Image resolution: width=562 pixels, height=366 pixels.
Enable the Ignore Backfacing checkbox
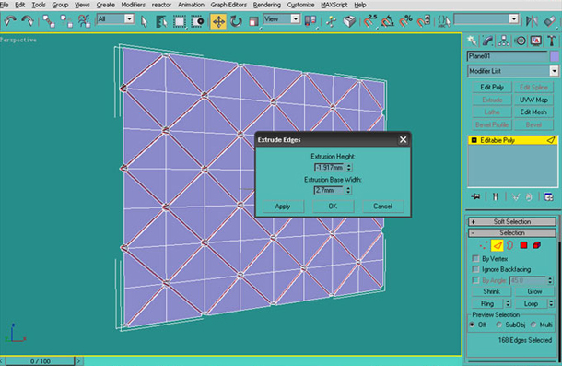point(475,269)
